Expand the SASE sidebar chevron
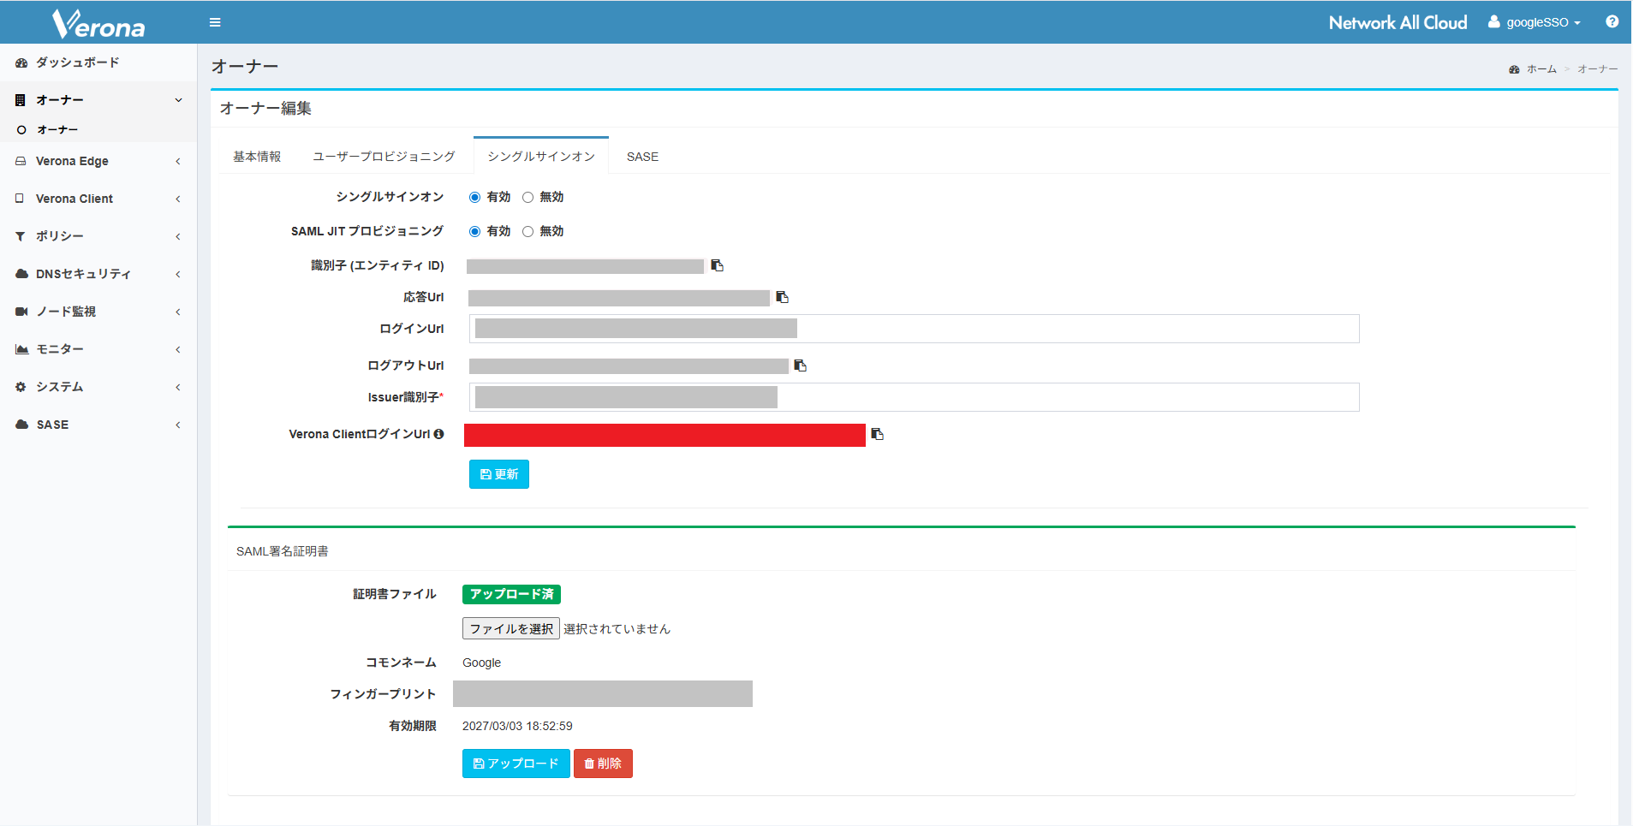This screenshot has height=826, width=1633. (x=178, y=425)
